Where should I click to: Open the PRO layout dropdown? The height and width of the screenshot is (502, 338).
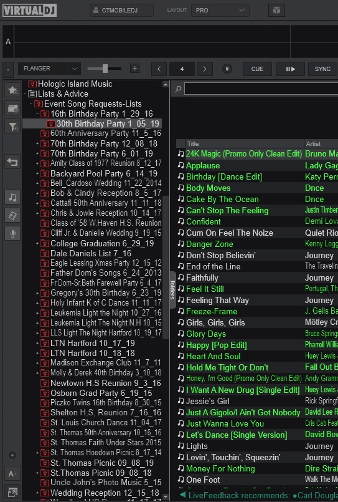[x=220, y=10]
